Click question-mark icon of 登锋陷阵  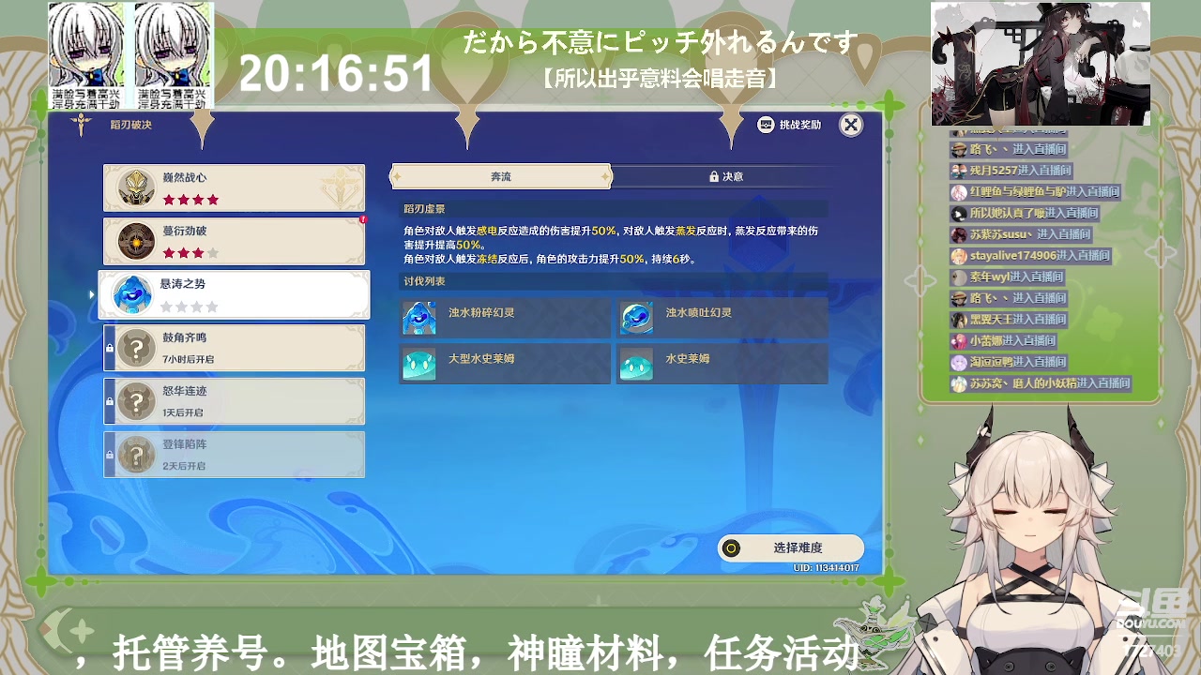[137, 456]
